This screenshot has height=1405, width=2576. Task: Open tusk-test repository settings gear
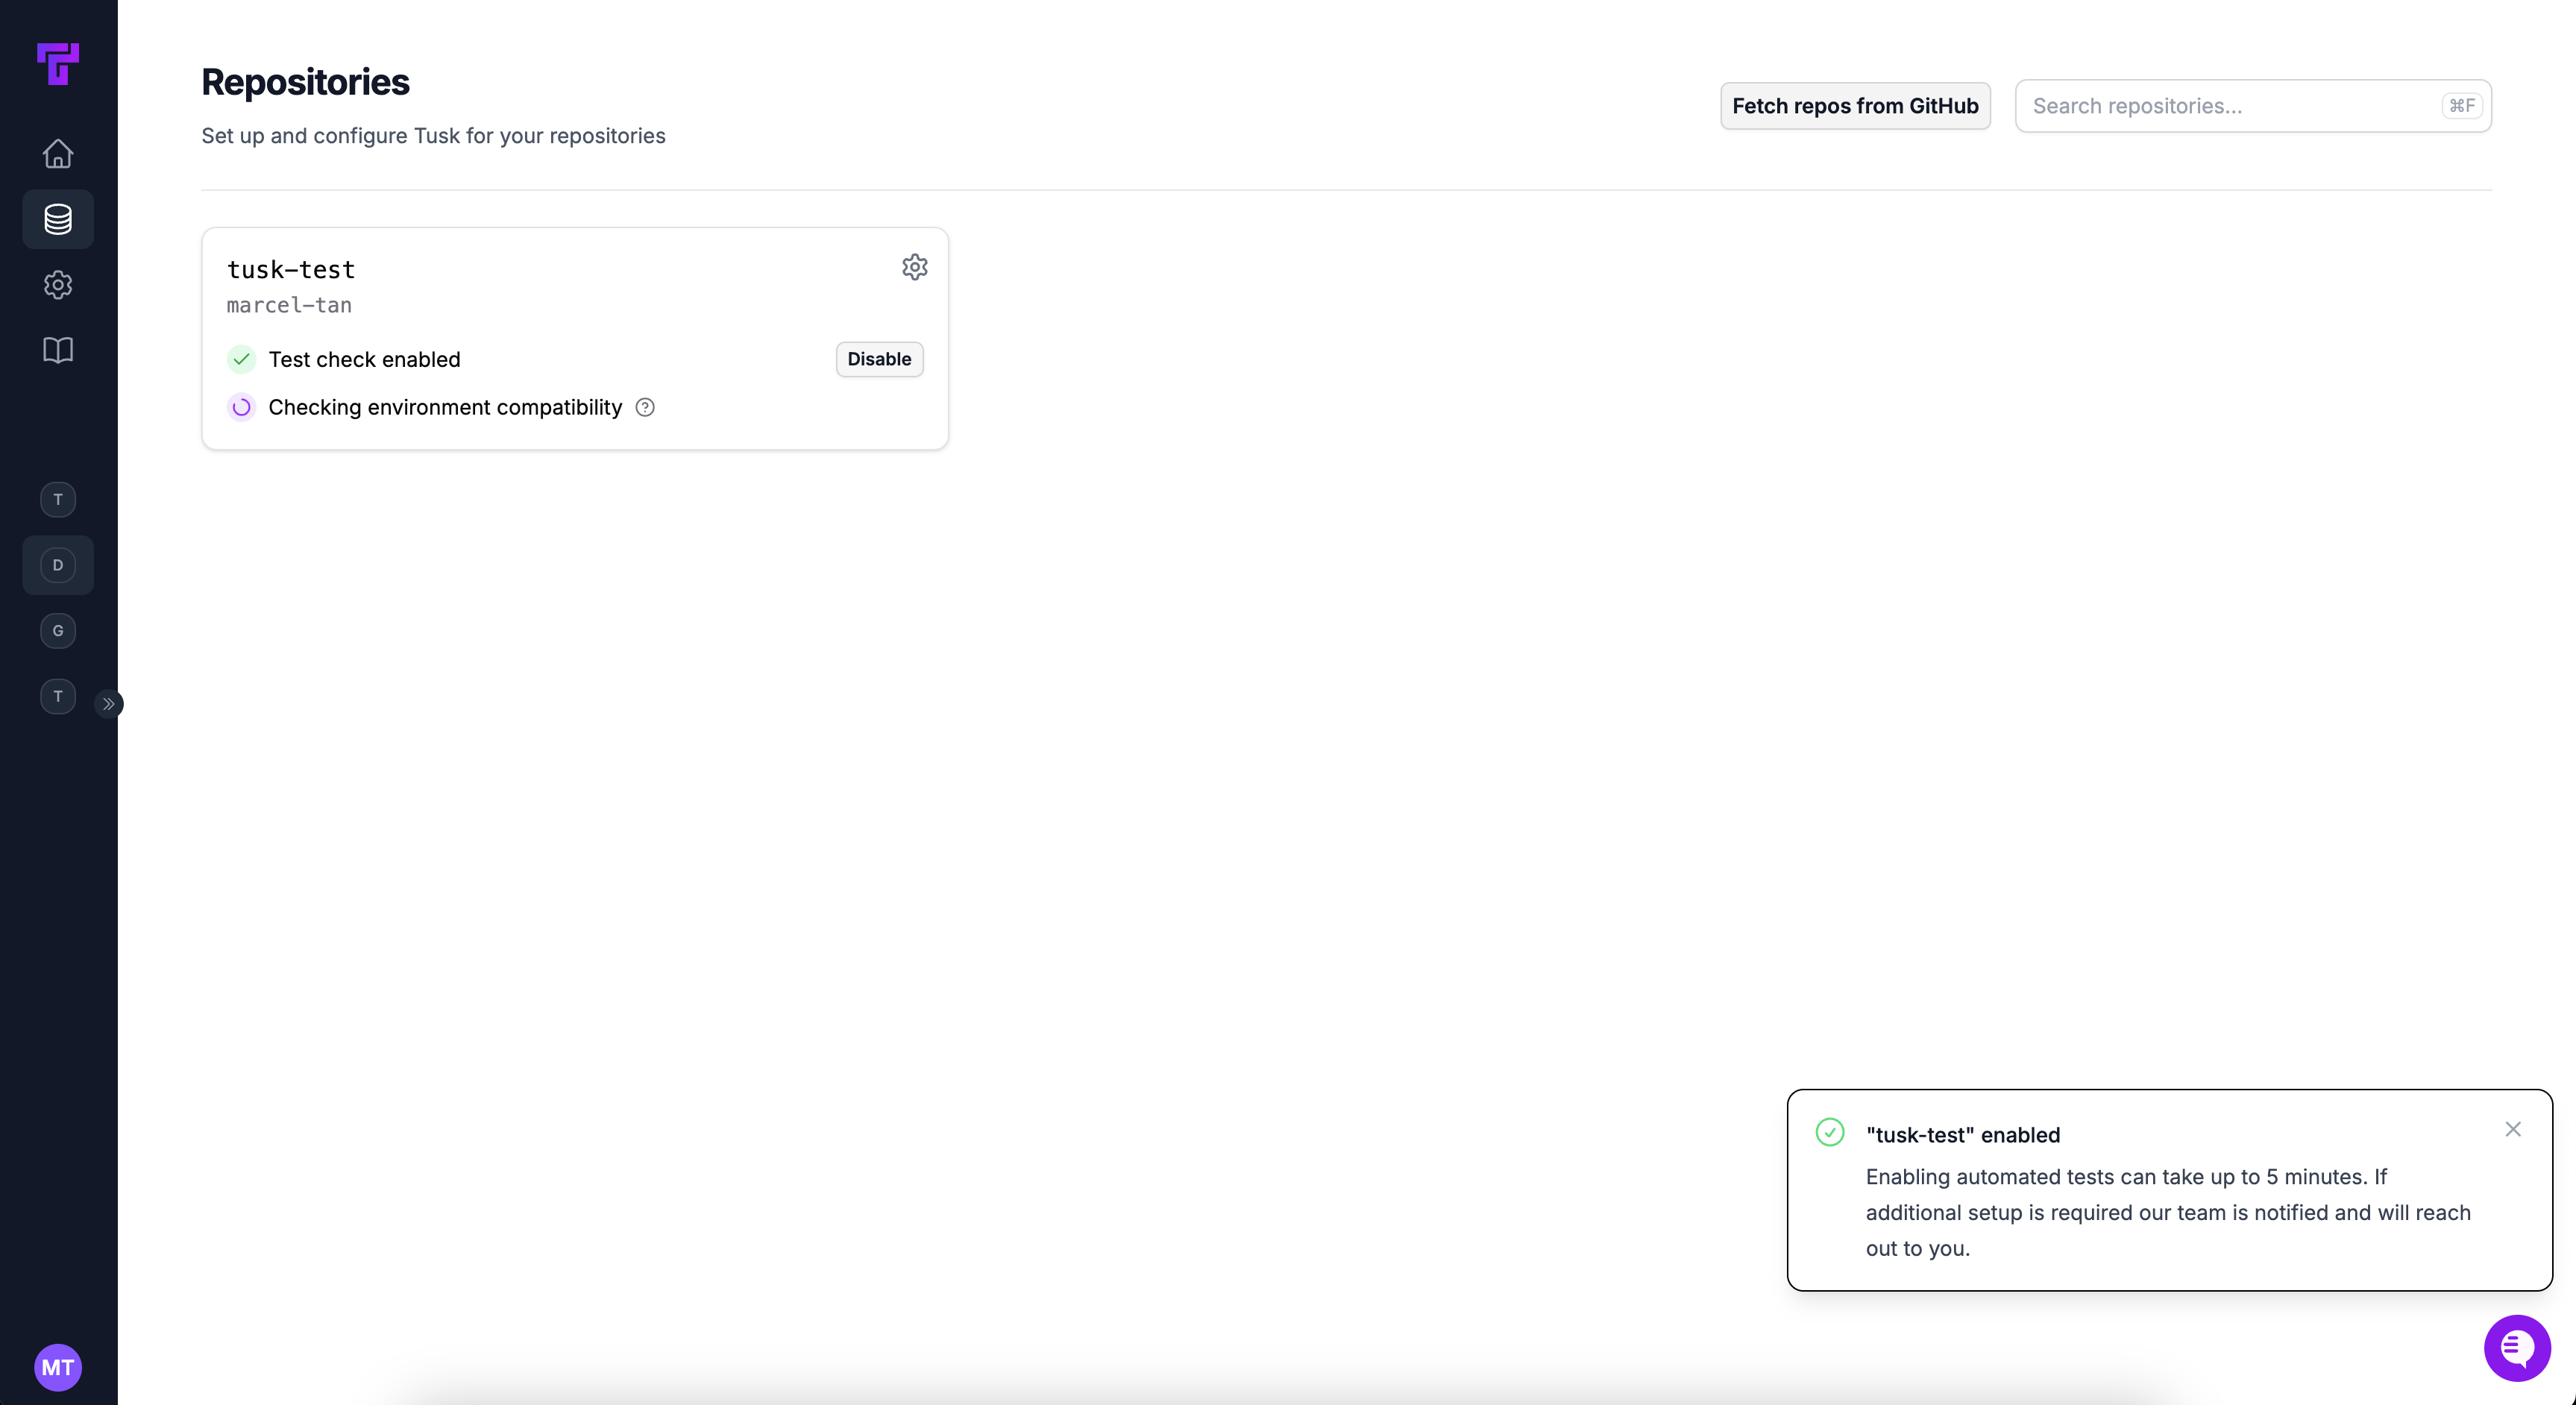point(914,267)
